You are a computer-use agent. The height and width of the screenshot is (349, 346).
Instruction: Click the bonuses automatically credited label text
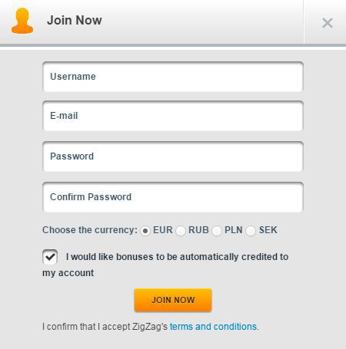click(x=165, y=265)
